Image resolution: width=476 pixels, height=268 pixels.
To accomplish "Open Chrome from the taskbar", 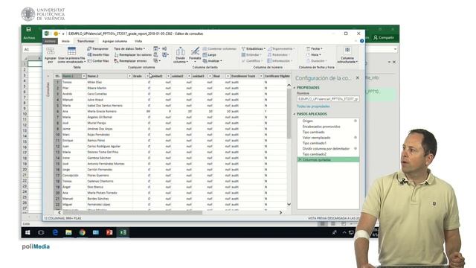I will (83, 232).
